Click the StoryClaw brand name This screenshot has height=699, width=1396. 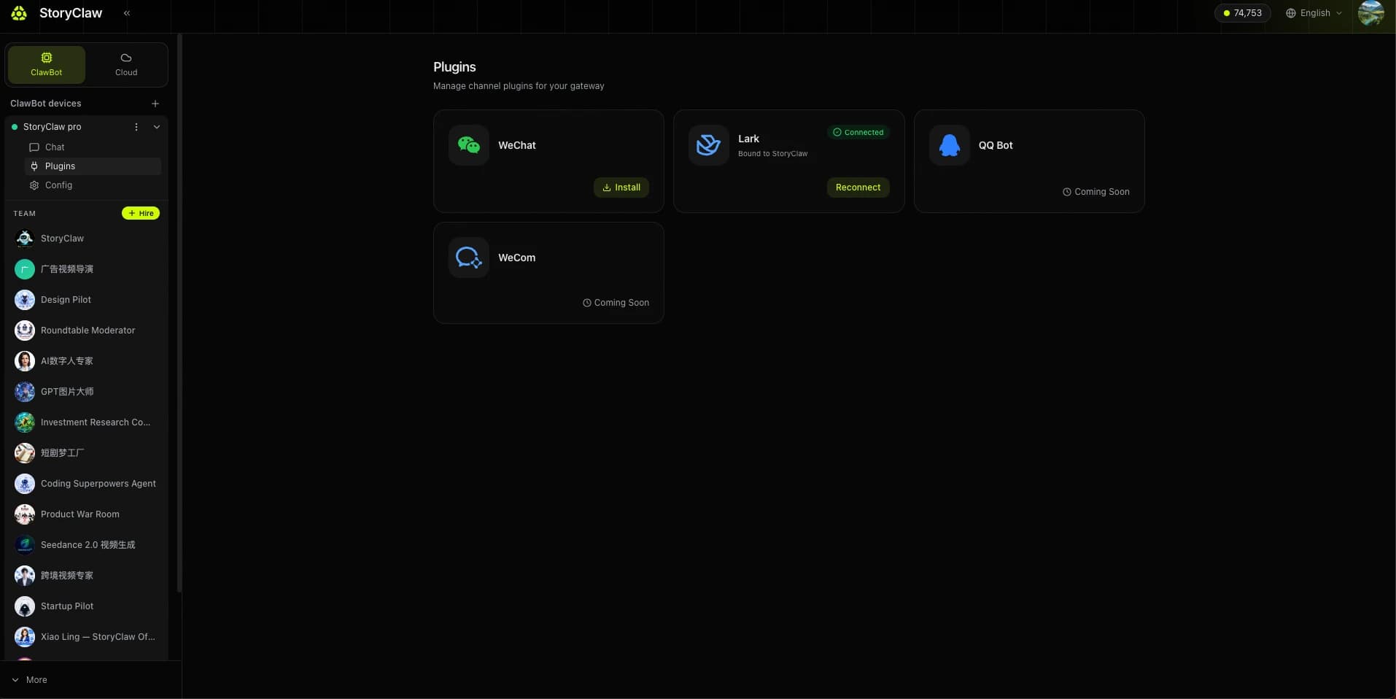(71, 13)
